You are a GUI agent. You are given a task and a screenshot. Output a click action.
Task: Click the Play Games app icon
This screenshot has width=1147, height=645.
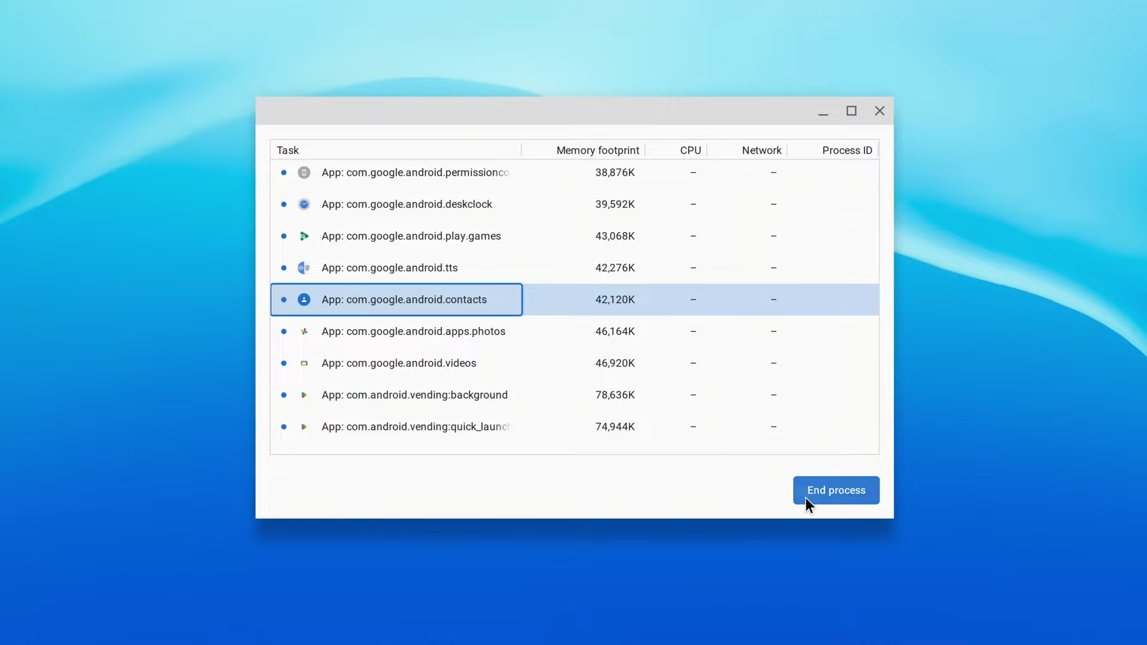tap(304, 236)
